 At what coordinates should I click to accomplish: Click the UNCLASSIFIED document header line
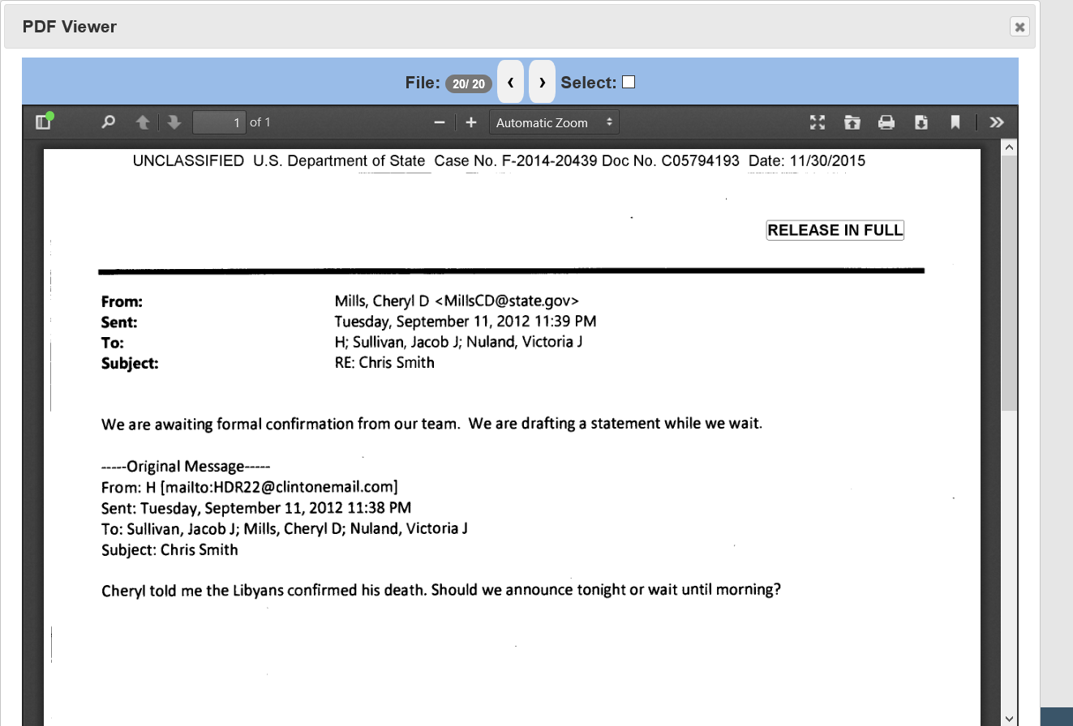[499, 161]
